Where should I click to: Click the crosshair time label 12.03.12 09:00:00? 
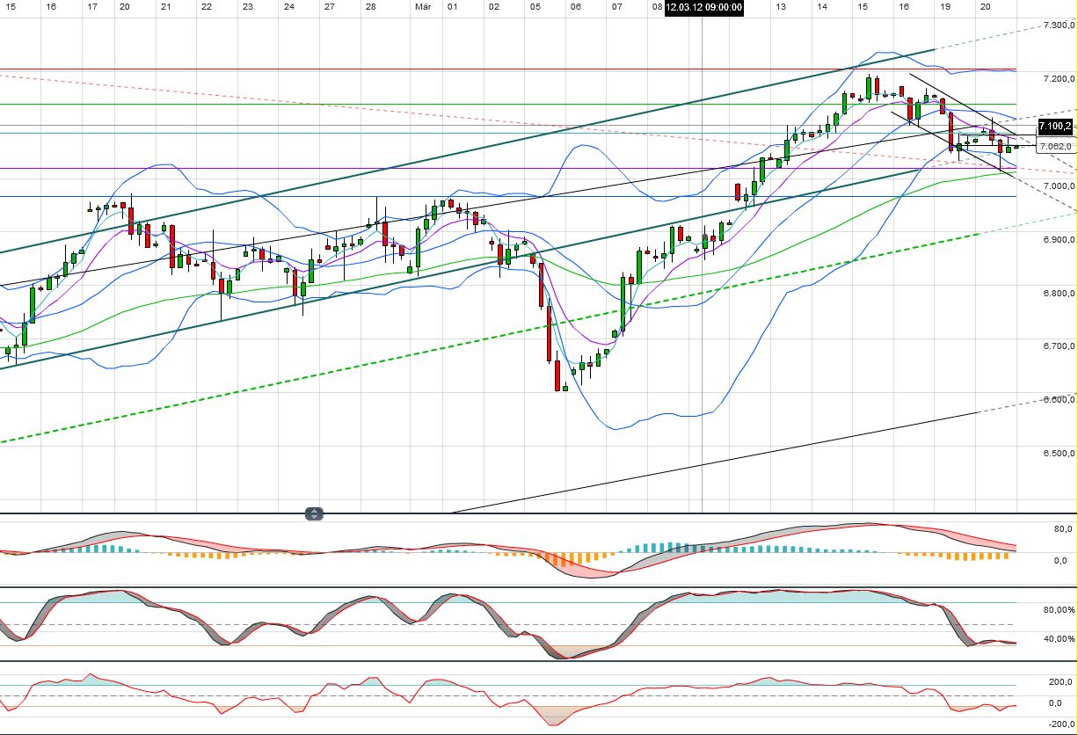point(704,7)
